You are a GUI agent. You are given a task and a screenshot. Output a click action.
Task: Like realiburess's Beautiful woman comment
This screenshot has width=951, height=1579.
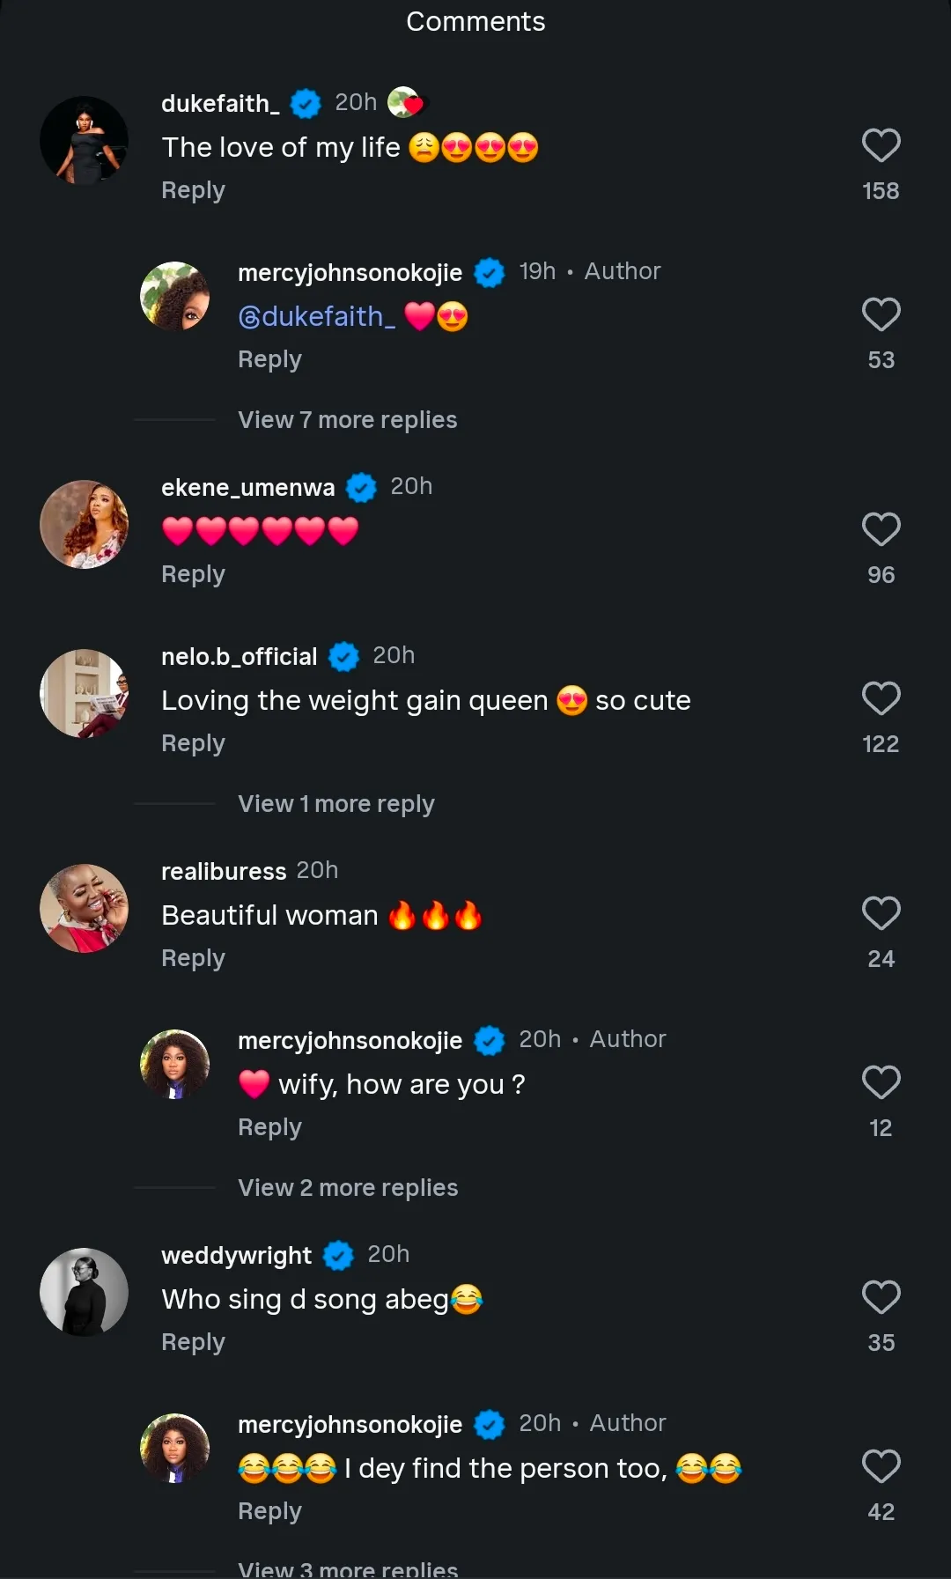coord(881,914)
